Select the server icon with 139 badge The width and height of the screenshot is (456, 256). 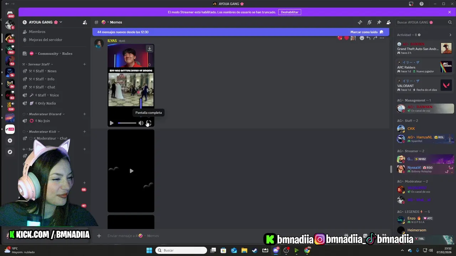tap(10, 106)
